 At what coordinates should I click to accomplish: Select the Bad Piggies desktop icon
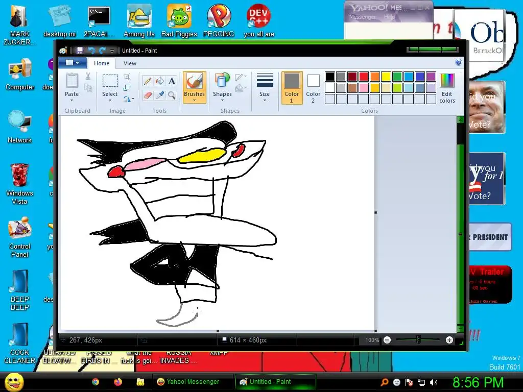[179, 20]
